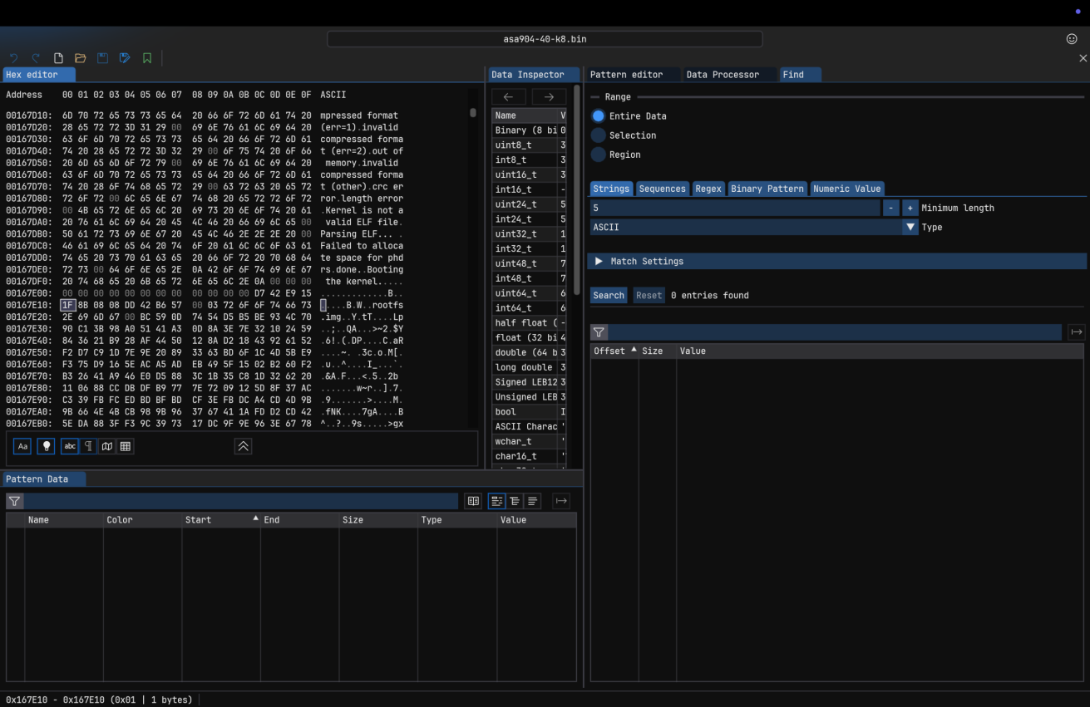1090x707 pixels.
Task: Select the Hex editor panel tab
Action: (x=38, y=75)
